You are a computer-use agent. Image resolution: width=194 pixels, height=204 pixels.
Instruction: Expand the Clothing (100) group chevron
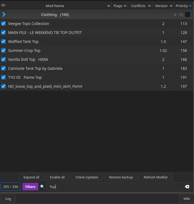coord(4,14)
